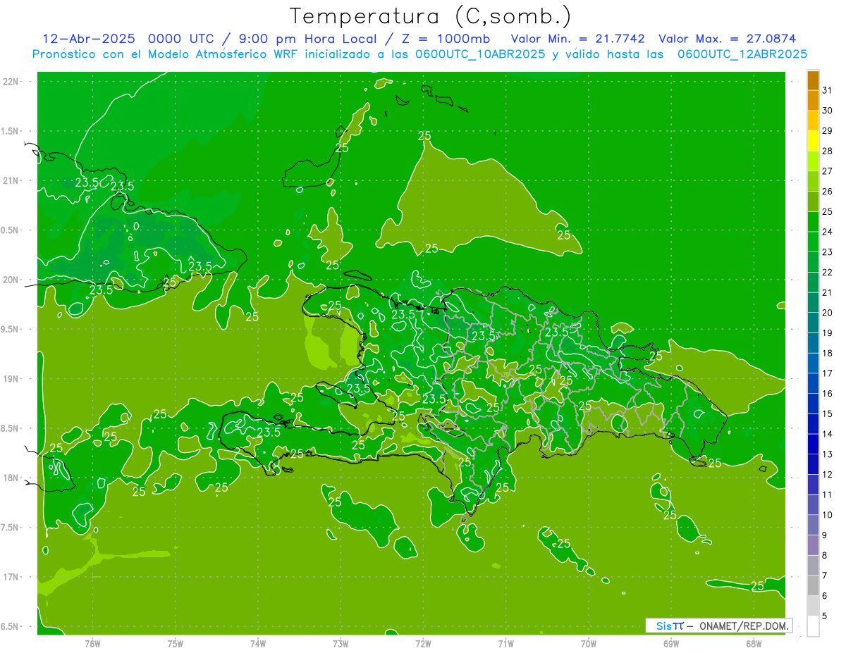
Task: Click the "17N" latitude axis label
Action: coord(11,577)
